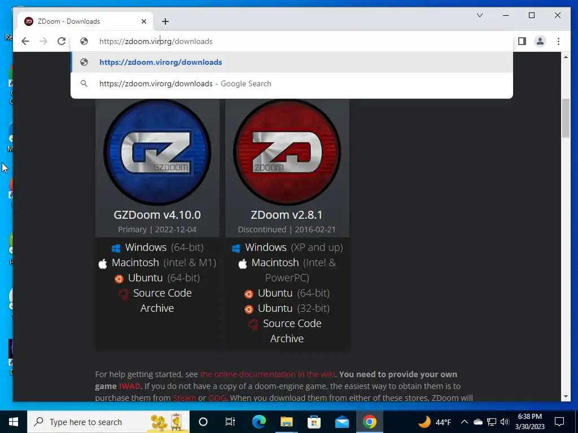Download ZDoom Ubuntu (64-bit)
This screenshot has width=578, height=433.
[x=294, y=293]
